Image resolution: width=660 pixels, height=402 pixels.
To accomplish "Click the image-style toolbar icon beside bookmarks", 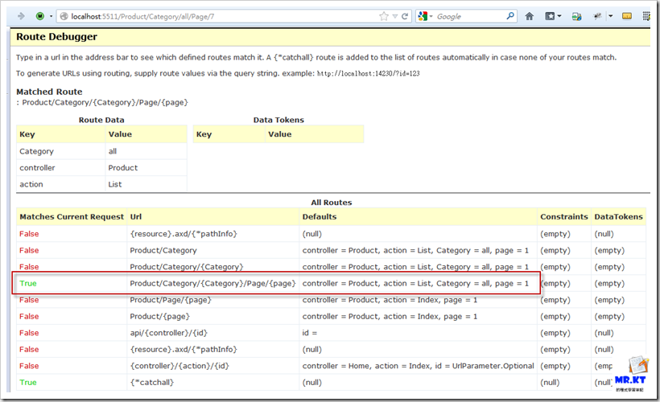I will point(576,16).
